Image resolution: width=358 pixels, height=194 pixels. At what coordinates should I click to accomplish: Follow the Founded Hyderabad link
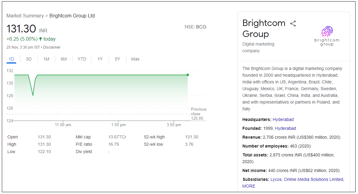coord(285,129)
